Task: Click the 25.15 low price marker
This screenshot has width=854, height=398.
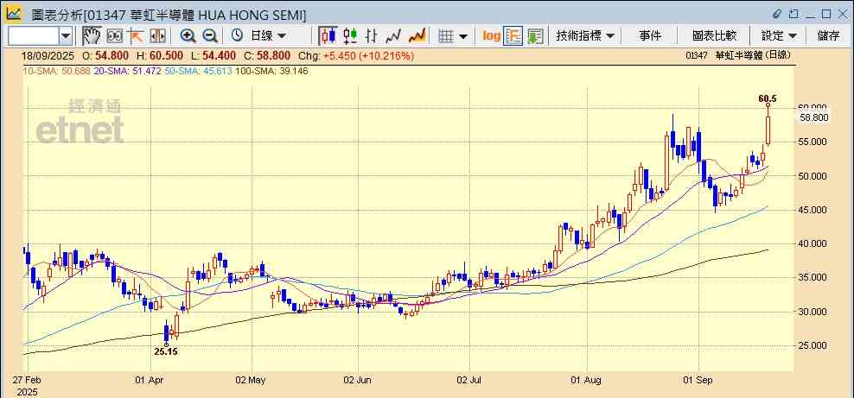Action: 166,351
